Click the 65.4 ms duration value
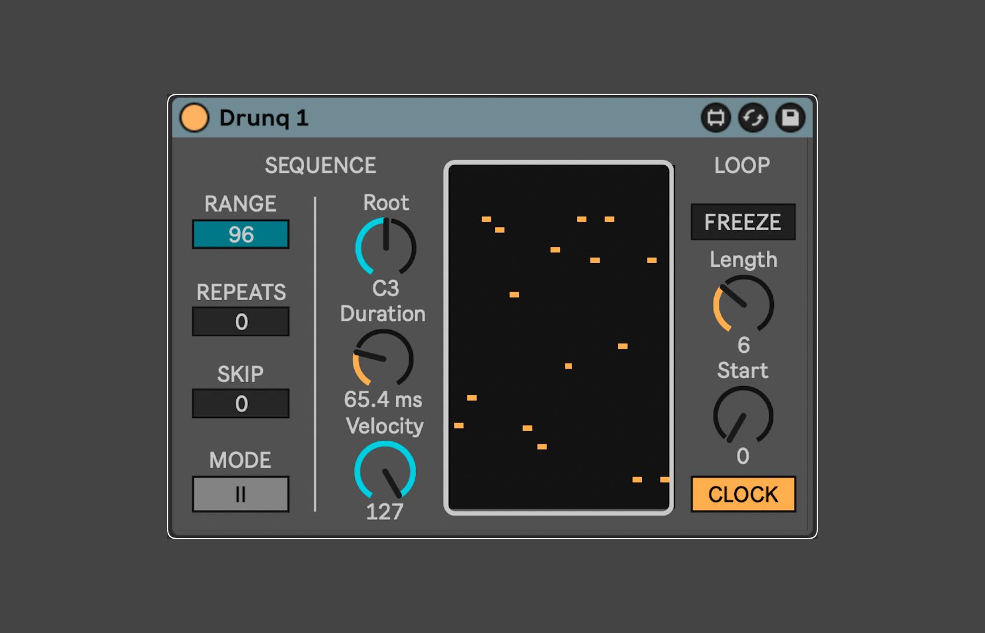Viewport: 985px width, 633px height. [x=383, y=400]
